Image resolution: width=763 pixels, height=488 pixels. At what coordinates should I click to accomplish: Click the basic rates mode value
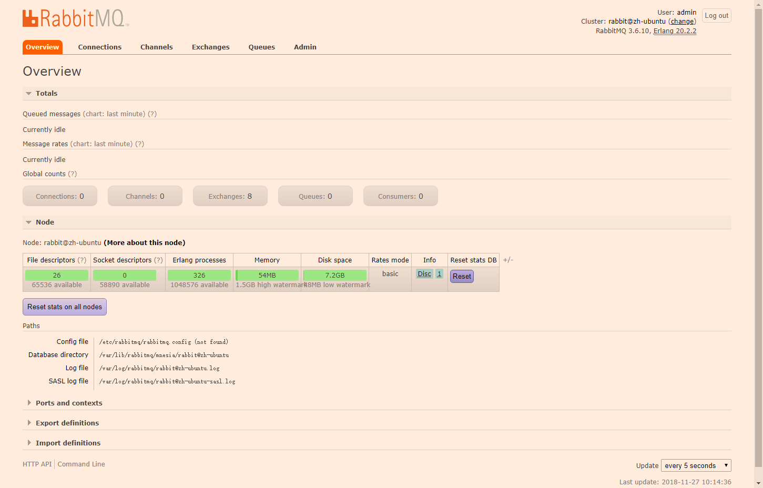pyautogui.click(x=390, y=273)
